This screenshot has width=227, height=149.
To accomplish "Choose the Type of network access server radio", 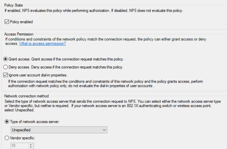I will [x=7, y=121].
